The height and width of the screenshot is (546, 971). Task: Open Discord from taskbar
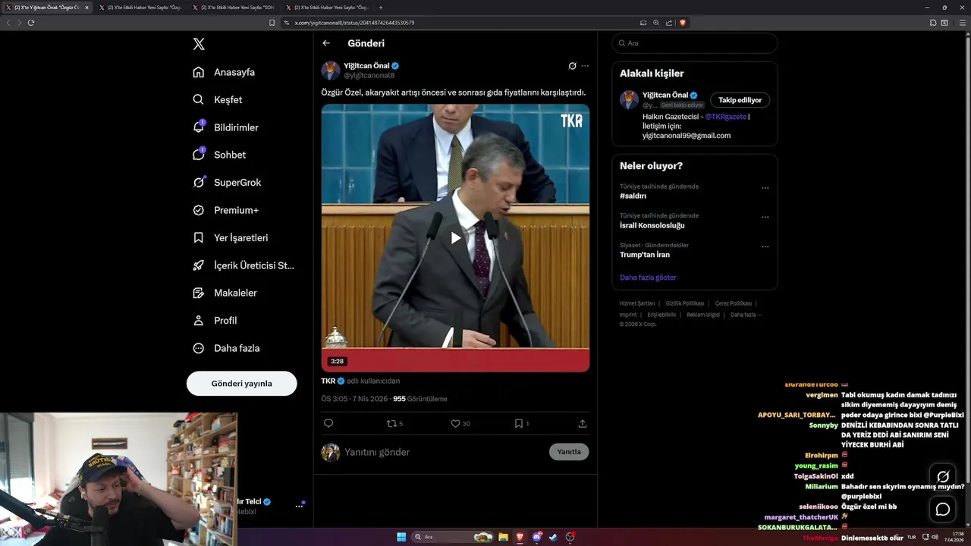pyautogui.click(x=536, y=537)
